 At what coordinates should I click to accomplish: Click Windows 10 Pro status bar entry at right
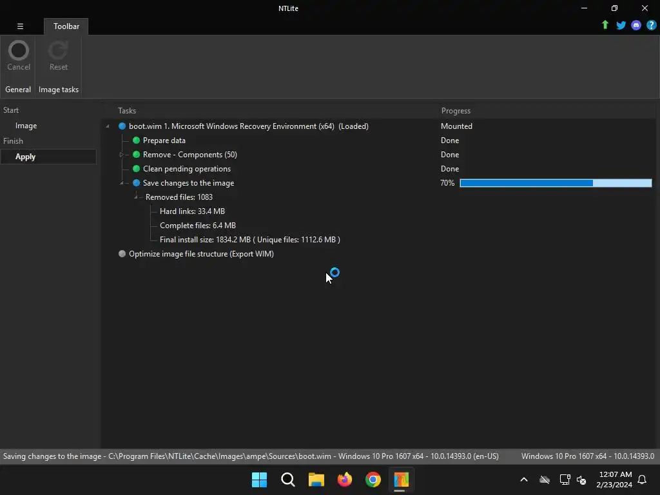click(x=588, y=456)
